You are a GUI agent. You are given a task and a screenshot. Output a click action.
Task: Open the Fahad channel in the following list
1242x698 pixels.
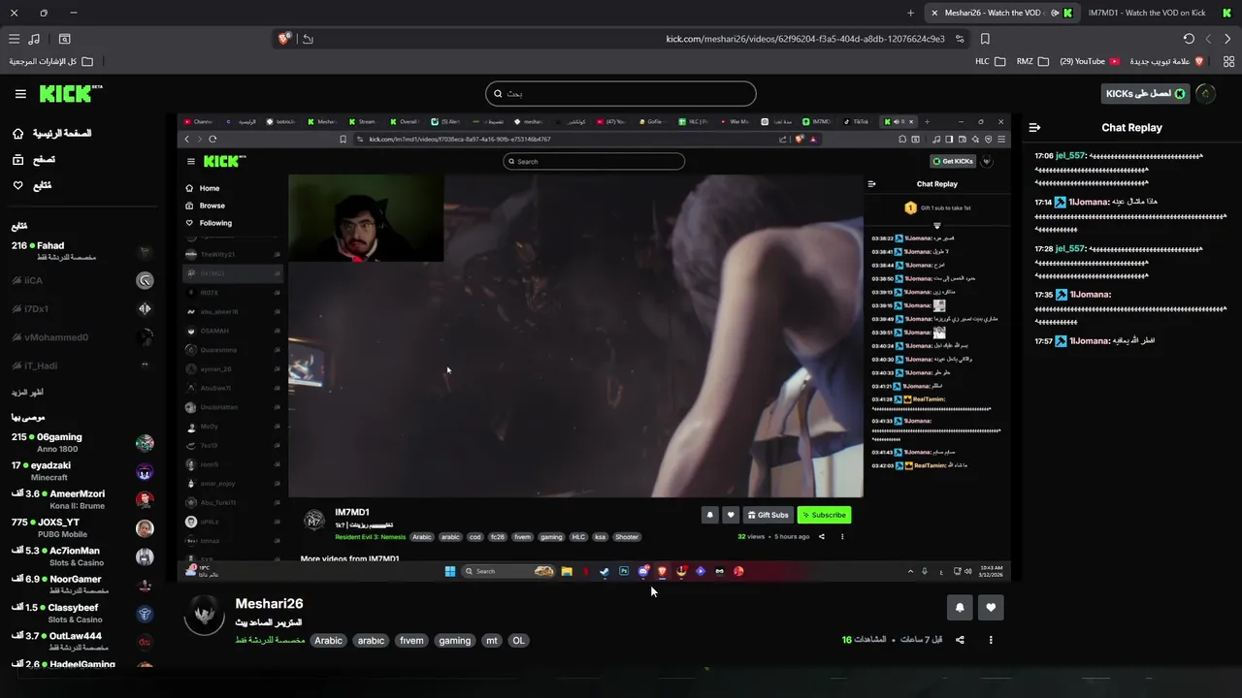[x=82, y=251]
